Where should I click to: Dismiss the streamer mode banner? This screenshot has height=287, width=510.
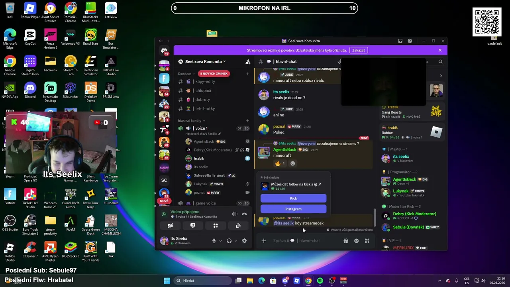point(440,50)
